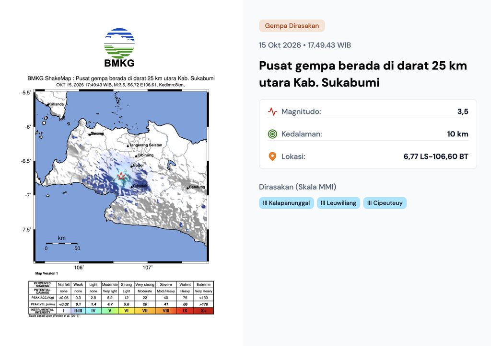491x346 pixels.
Task: Click the magnitude pulse icon
Action: click(x=272, y=112)
